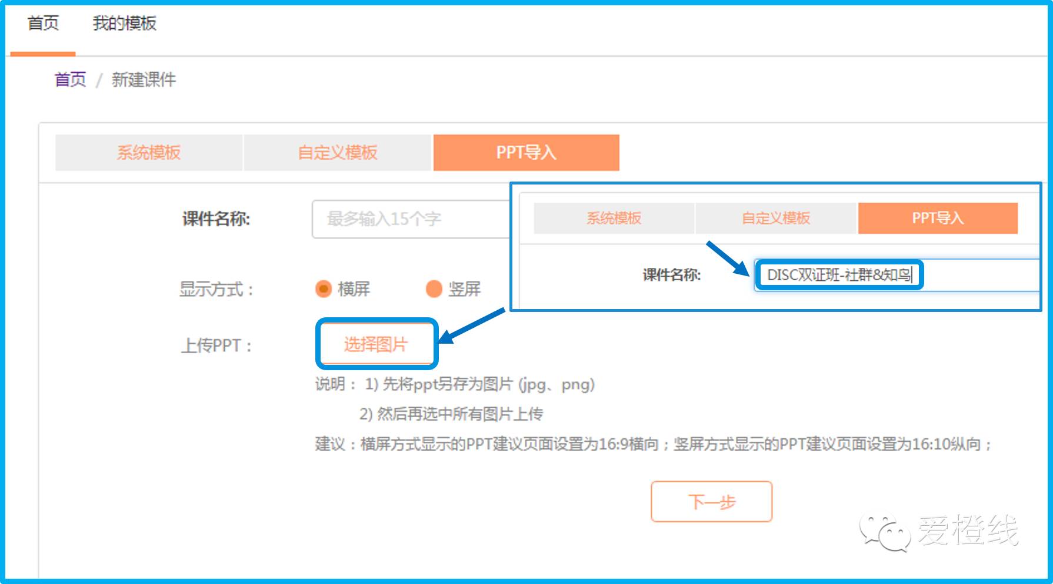1053x584 pixels.
Task: Click the 自定义模板 tab in inset preview
Action: click(x=775, y=219)
